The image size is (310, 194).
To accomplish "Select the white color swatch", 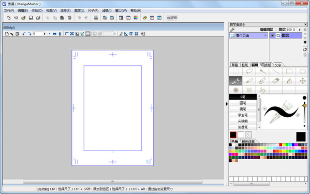I will [x=241, y=135].
